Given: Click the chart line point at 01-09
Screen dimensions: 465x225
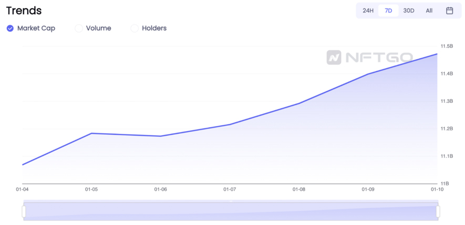Looking at the screenshot, I should pyautogui.click(x=368, y=74).
